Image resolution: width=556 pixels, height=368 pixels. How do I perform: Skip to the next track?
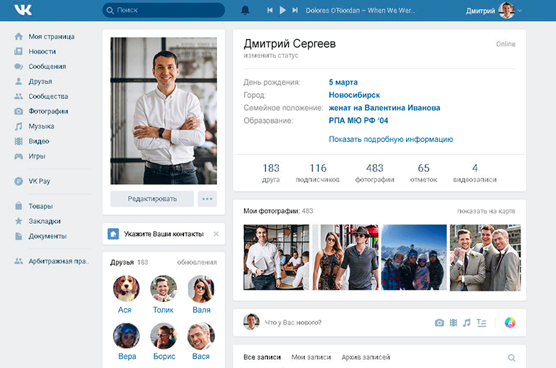click(x=295, y=10)
